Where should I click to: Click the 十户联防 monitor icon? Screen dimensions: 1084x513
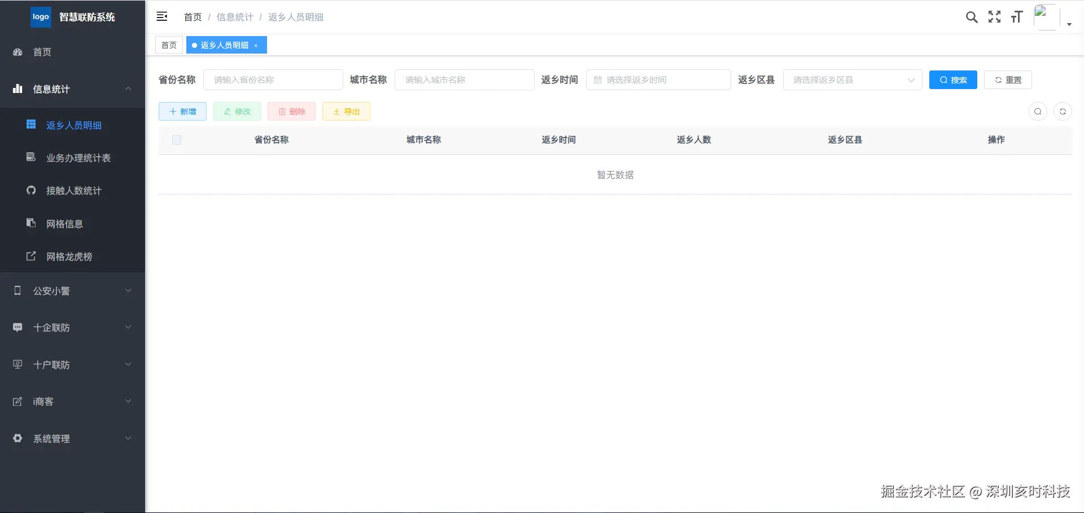click(18, 364)
